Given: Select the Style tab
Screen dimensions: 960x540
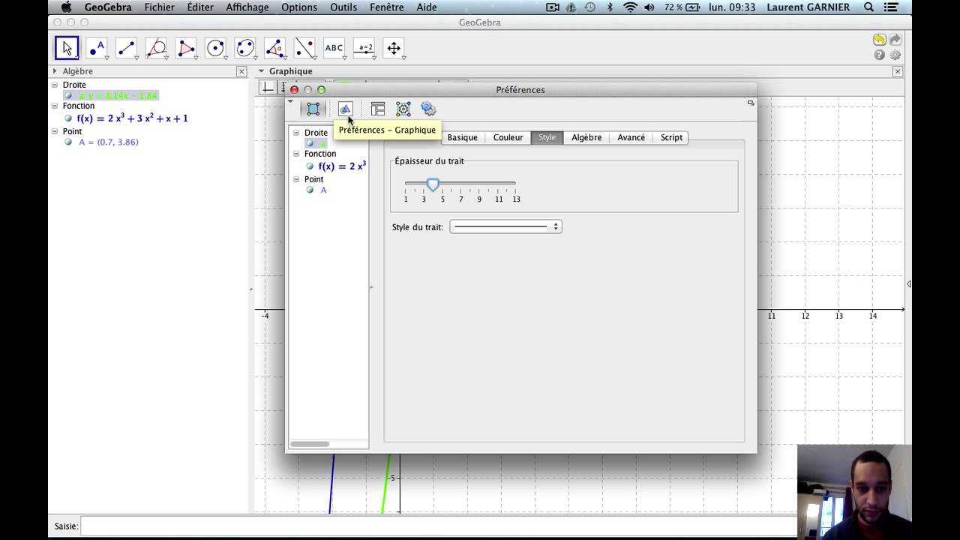Looking at the screenshot, I should [x=547, y=137].
